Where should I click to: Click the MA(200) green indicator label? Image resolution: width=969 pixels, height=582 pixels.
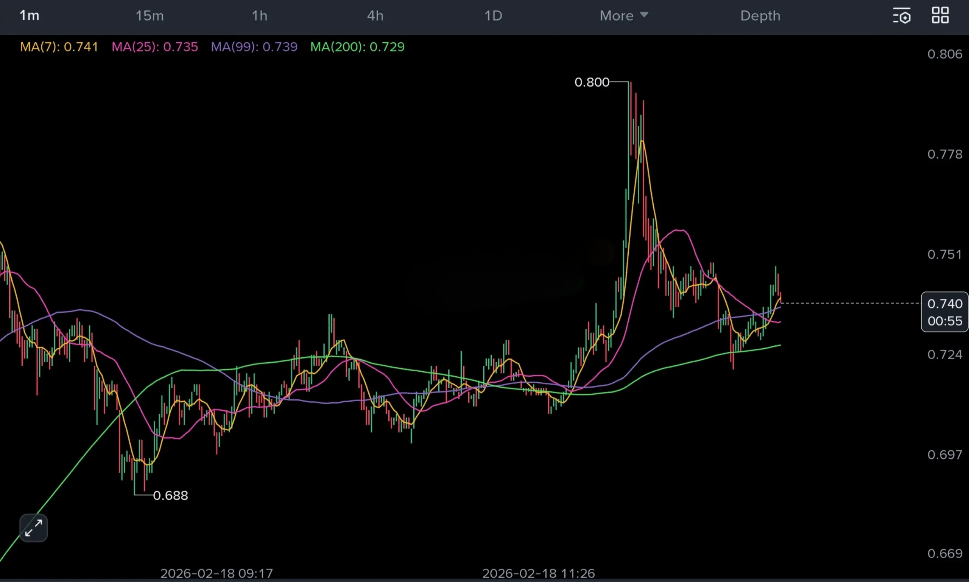357,47
